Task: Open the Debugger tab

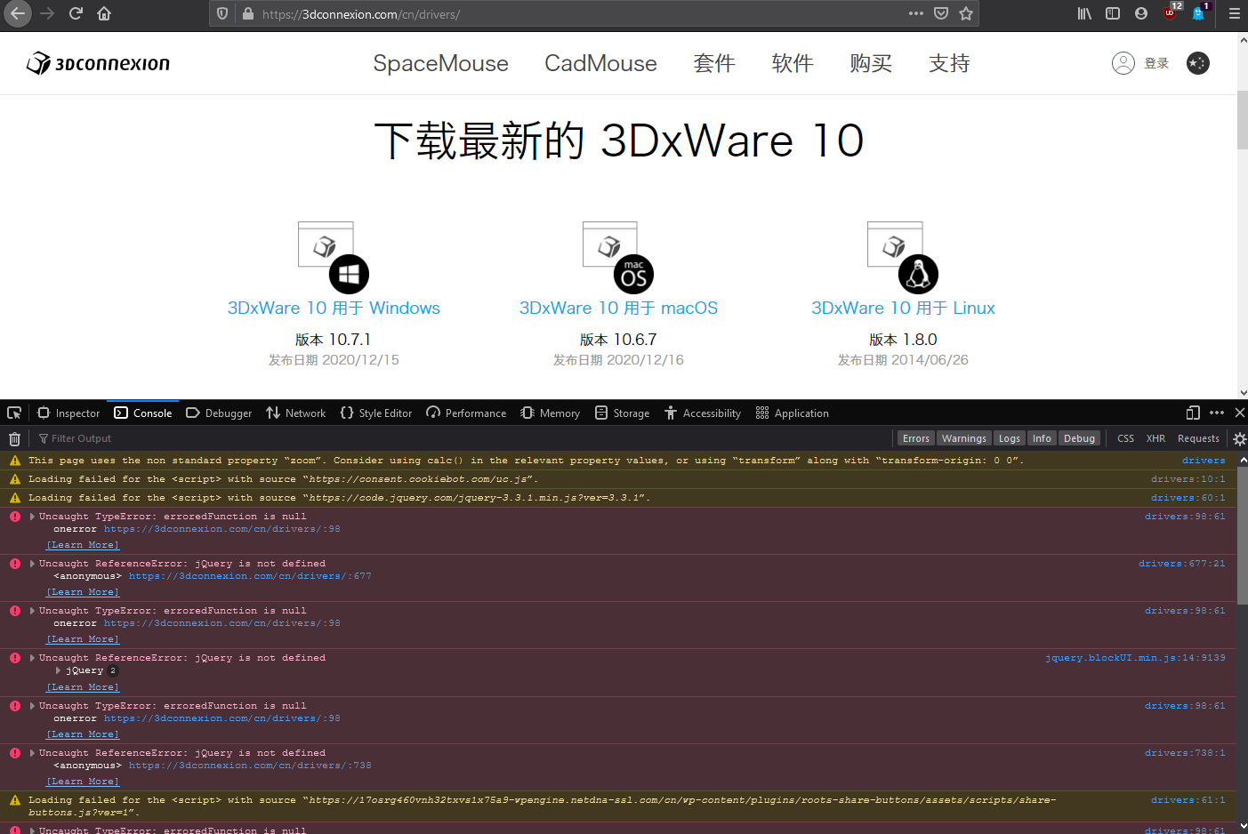Action: pyautogui.click(x=219, y=413)
